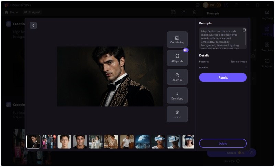Click the help icon beside Create
The width and height of the screenshot is (275, 167).
pyautogui.click(x=252, y=153)
